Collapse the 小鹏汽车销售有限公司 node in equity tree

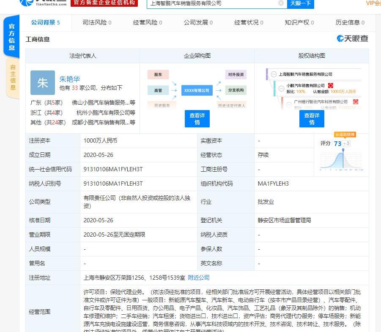pos(281,88)
